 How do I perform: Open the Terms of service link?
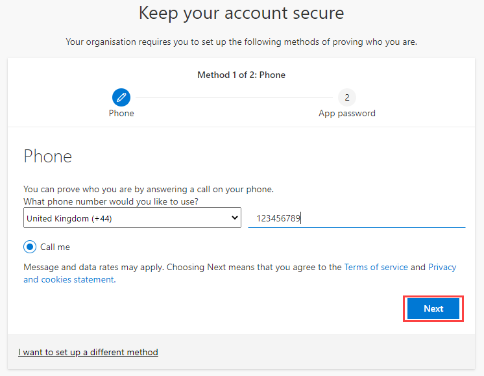pos(376,267)
